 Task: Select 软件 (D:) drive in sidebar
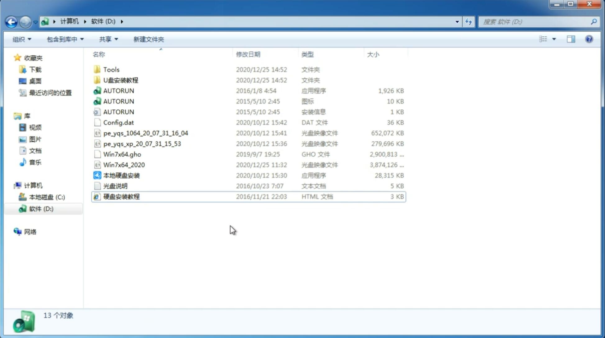click(41, 209)
